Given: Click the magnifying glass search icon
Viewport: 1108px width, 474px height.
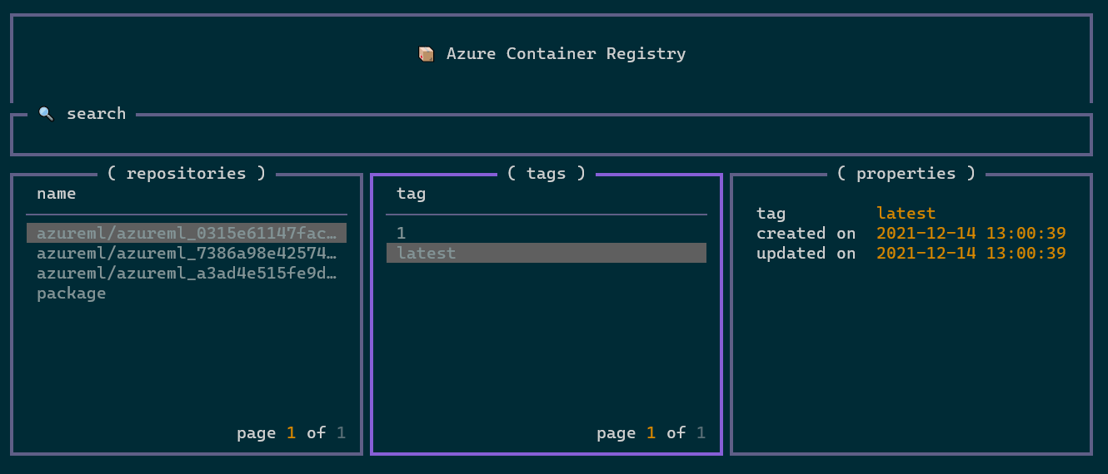Looking at the screenshot, I should 47,113.
